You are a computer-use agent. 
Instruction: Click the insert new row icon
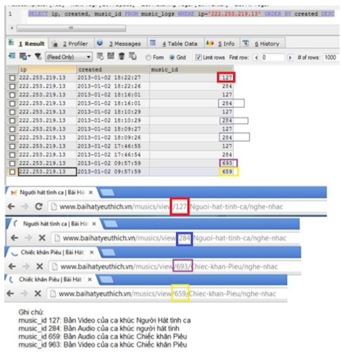pyautogui.click(x=100, y=56)
